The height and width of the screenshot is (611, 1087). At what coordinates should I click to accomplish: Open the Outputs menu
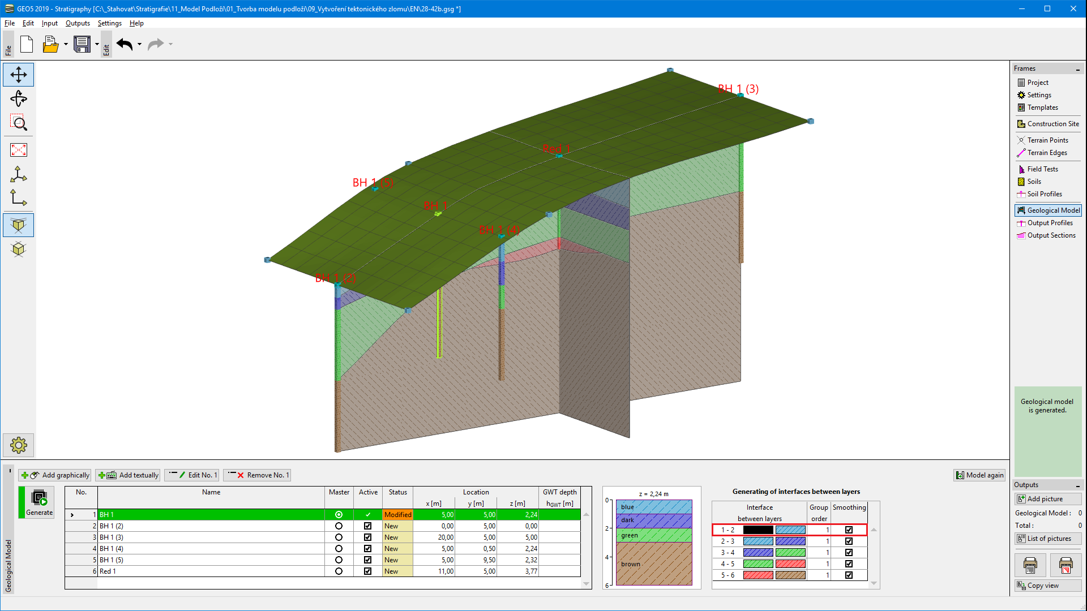tap(78, 23)
